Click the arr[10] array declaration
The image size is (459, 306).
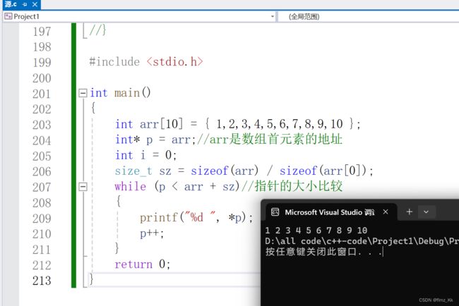coord(161,124)
